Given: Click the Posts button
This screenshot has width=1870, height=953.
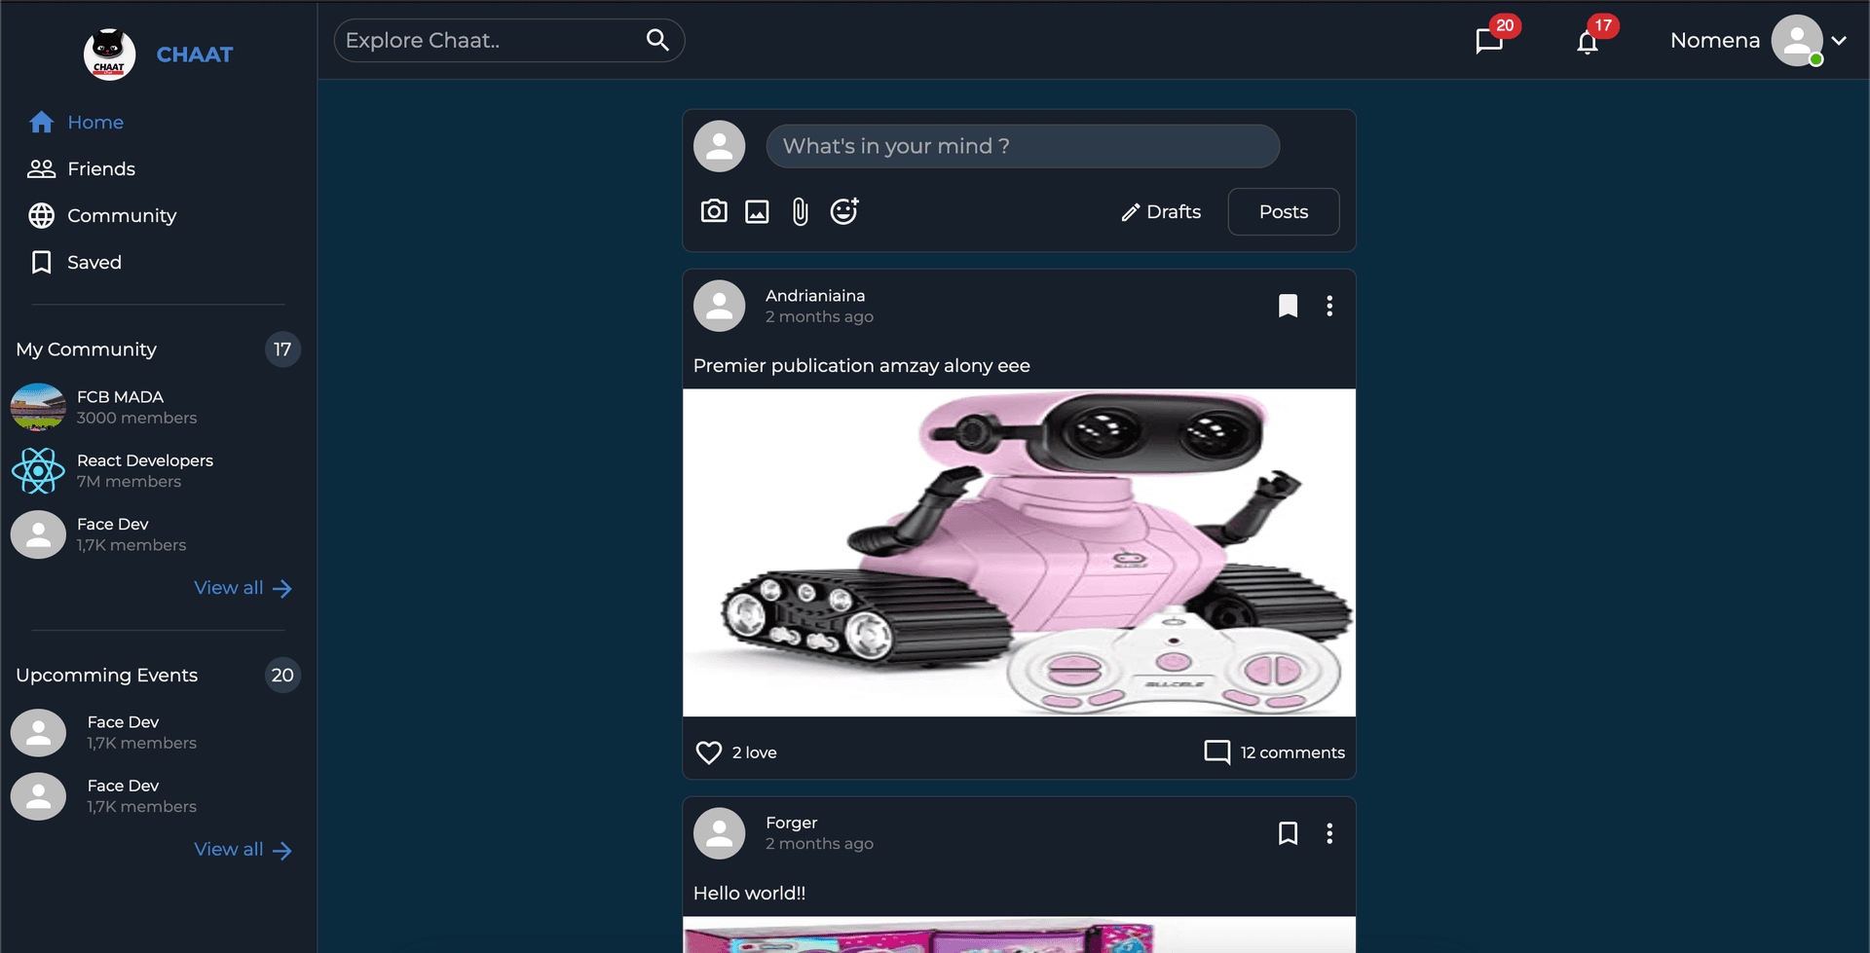Looking at the screenshot, I should [x=1284, y=211].
